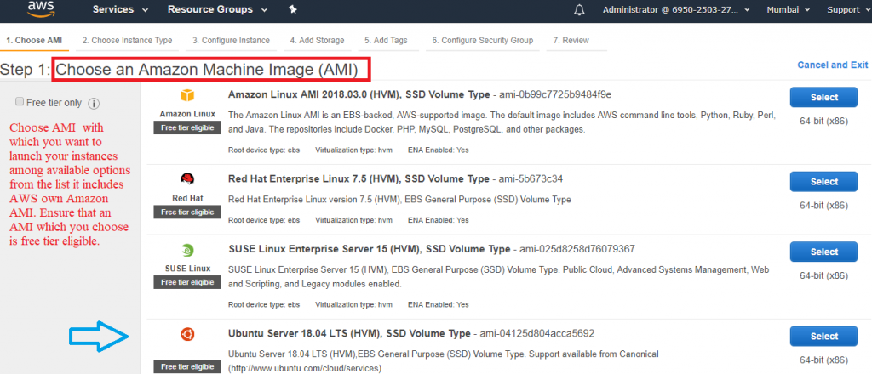
Task: Click the Red Hat logo icon
Action: click(x=187, y=179)
